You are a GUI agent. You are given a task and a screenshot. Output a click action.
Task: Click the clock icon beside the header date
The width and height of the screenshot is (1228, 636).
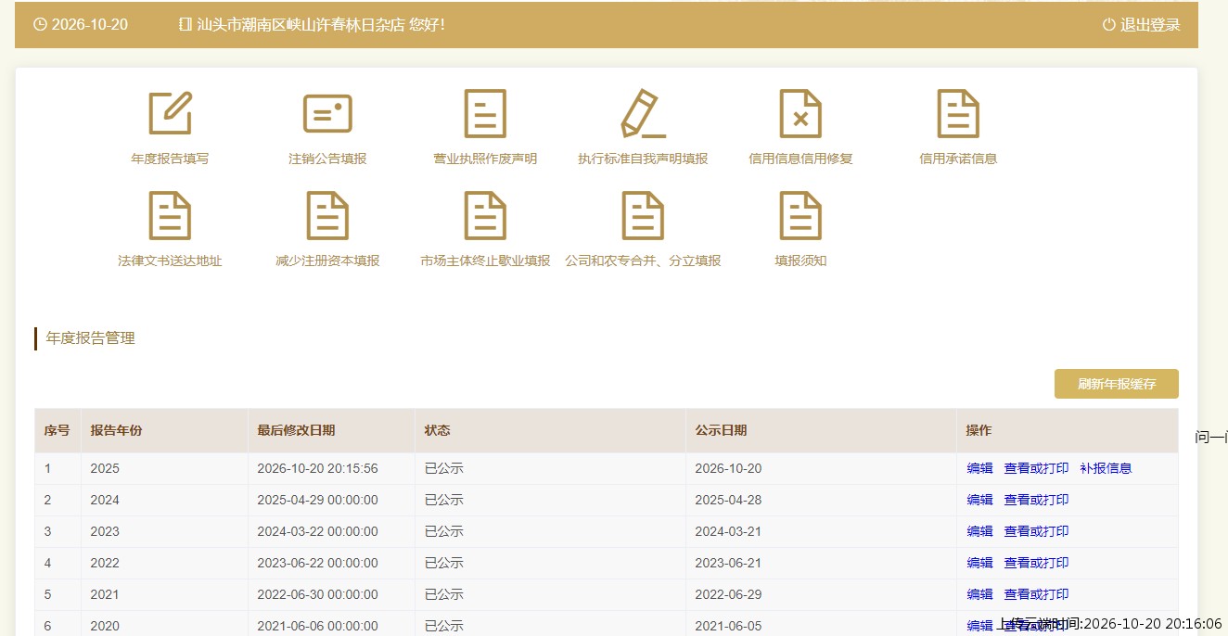pos(40,25)
